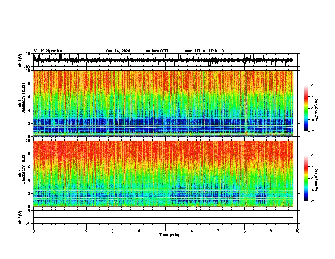This screenshot has width=335, height=259.
Task: Click the "ch.1(V)" axis label
Action: coord(20,60)
